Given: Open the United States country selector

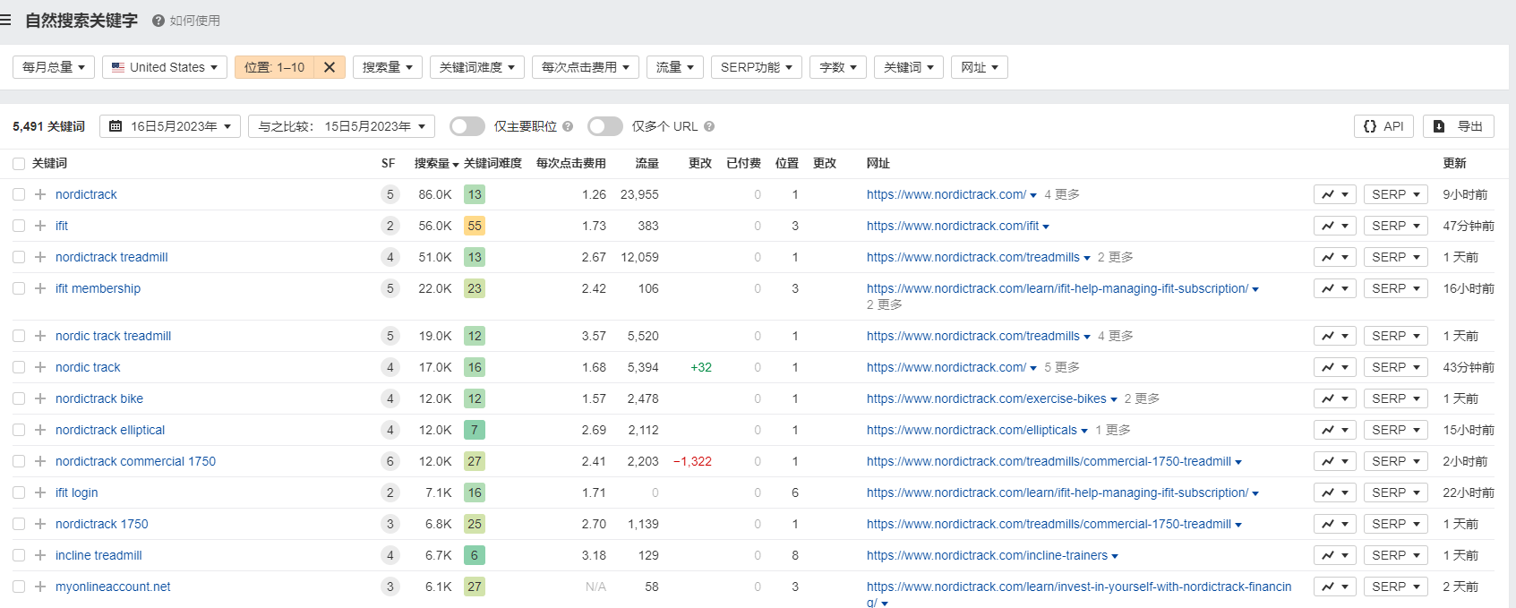Looking at the screenshot, I should [165, 67].
